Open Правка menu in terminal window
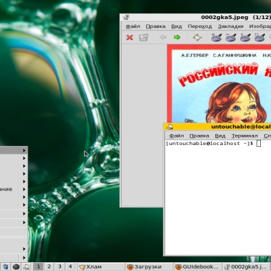271x271 pixels. tap(199, 135)
